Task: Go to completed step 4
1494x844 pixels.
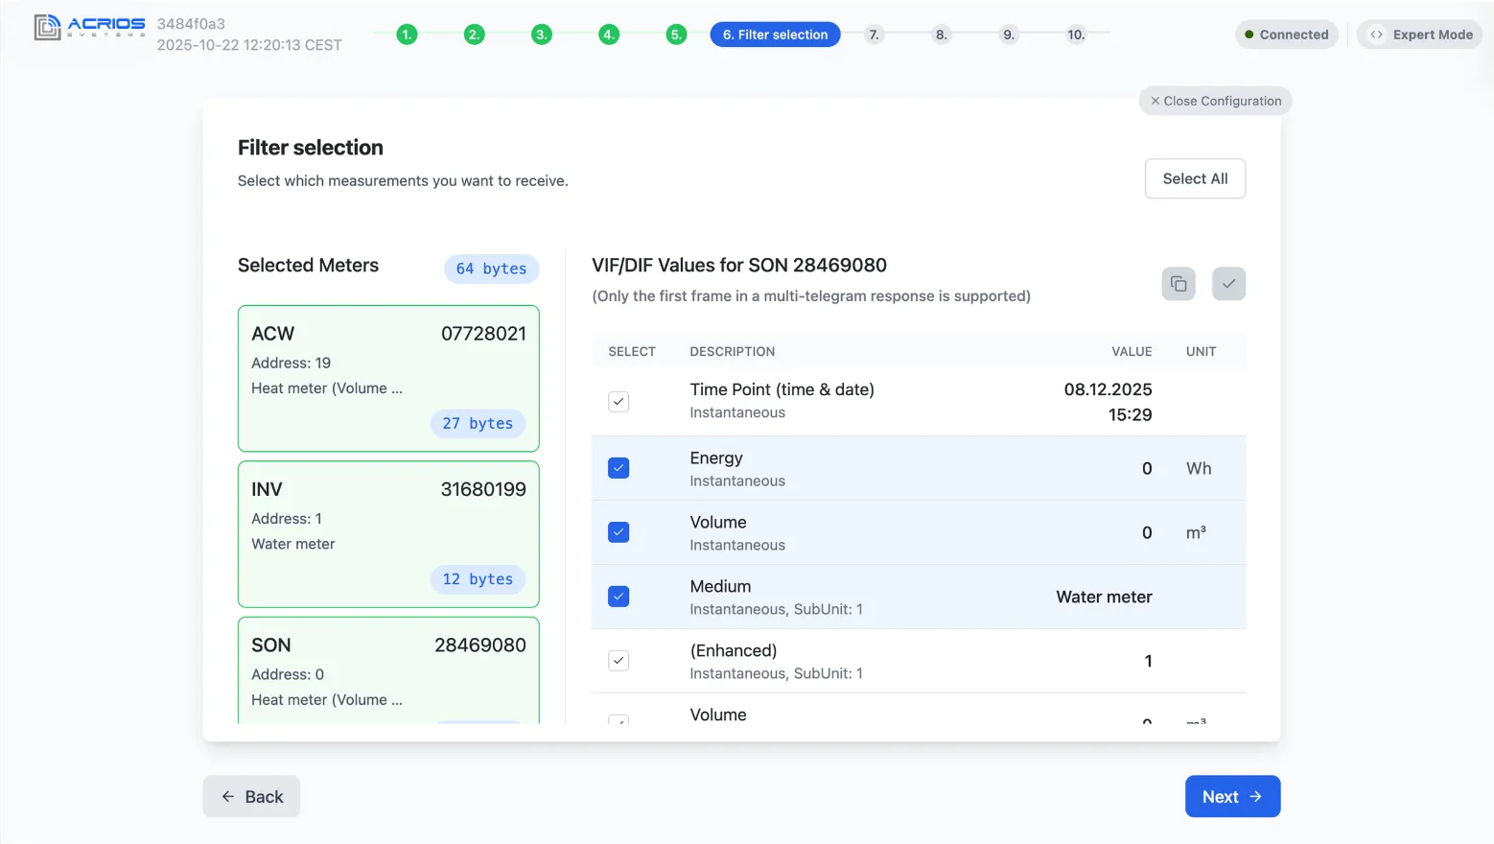Action: click(x=609, y=35)
